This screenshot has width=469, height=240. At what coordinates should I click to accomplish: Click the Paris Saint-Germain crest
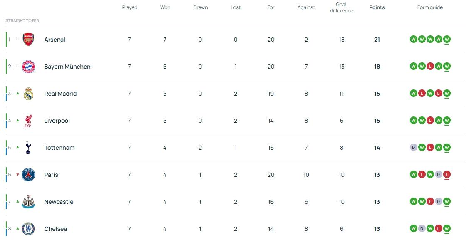click(28, 175)
